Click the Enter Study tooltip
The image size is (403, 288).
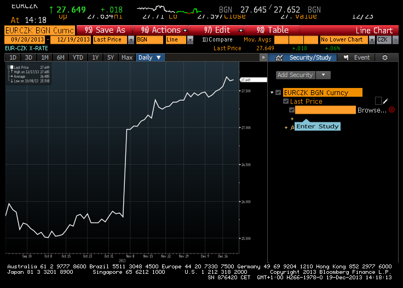coord(318,126)
